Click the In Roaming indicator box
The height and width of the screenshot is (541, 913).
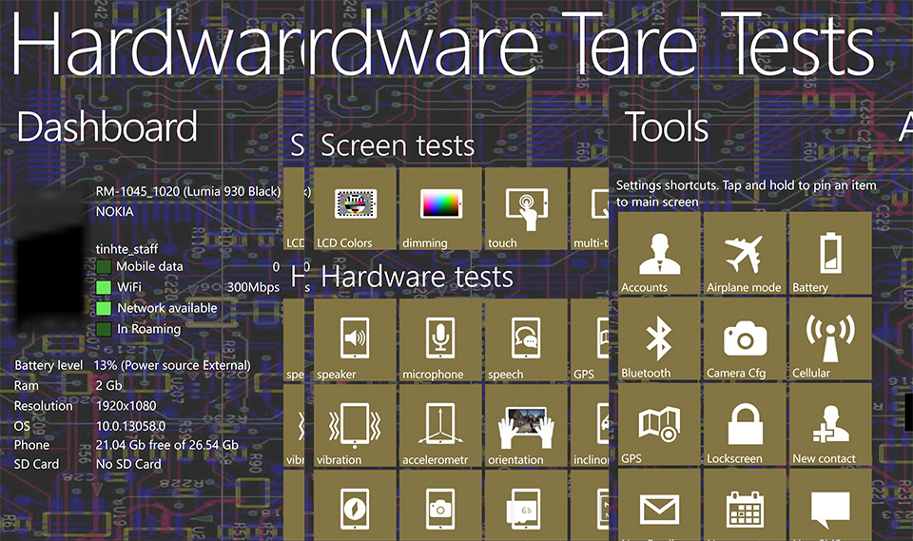tap(104, 329)
